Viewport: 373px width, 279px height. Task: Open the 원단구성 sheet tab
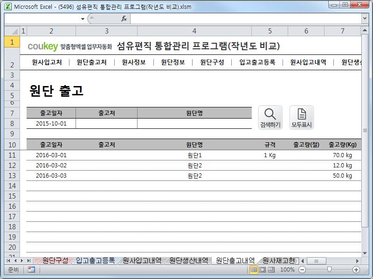tap(55, 261)
